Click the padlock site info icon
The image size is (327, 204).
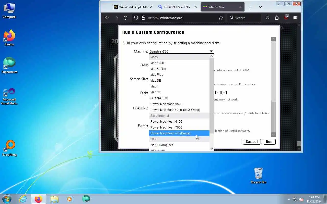click(143, 18)
